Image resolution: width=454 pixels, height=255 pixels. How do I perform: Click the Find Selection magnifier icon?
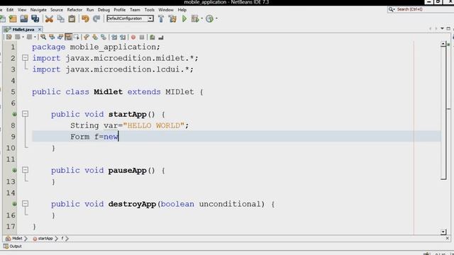tap(43, 37)
